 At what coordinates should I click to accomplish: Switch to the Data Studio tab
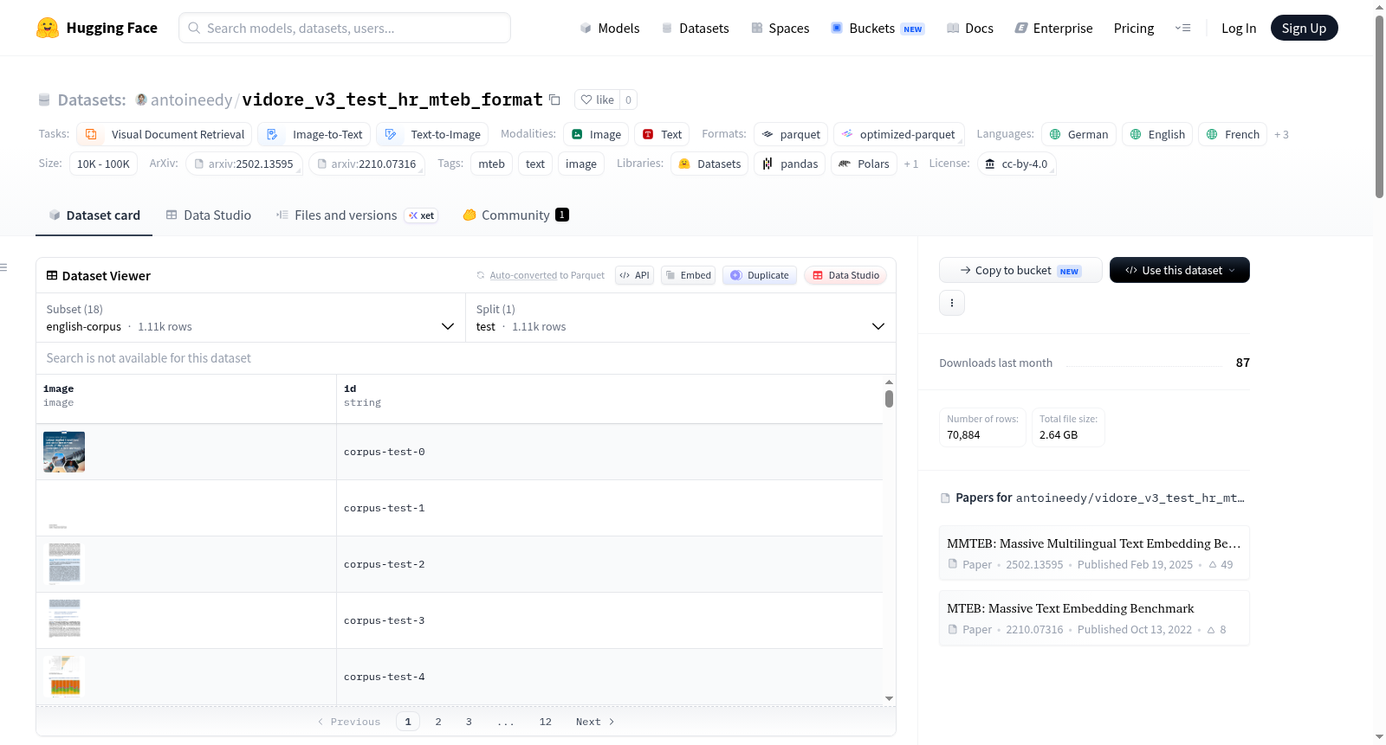click(209, 215)
